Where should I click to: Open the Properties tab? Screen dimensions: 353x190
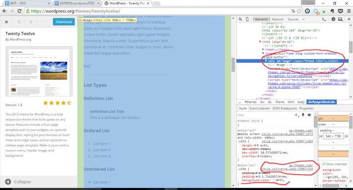click(x=306, y=108)
